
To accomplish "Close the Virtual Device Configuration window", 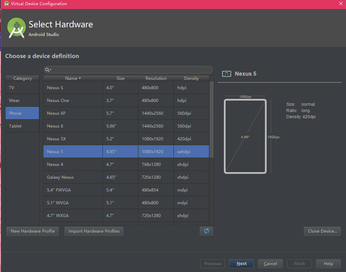I will point(341,3).
